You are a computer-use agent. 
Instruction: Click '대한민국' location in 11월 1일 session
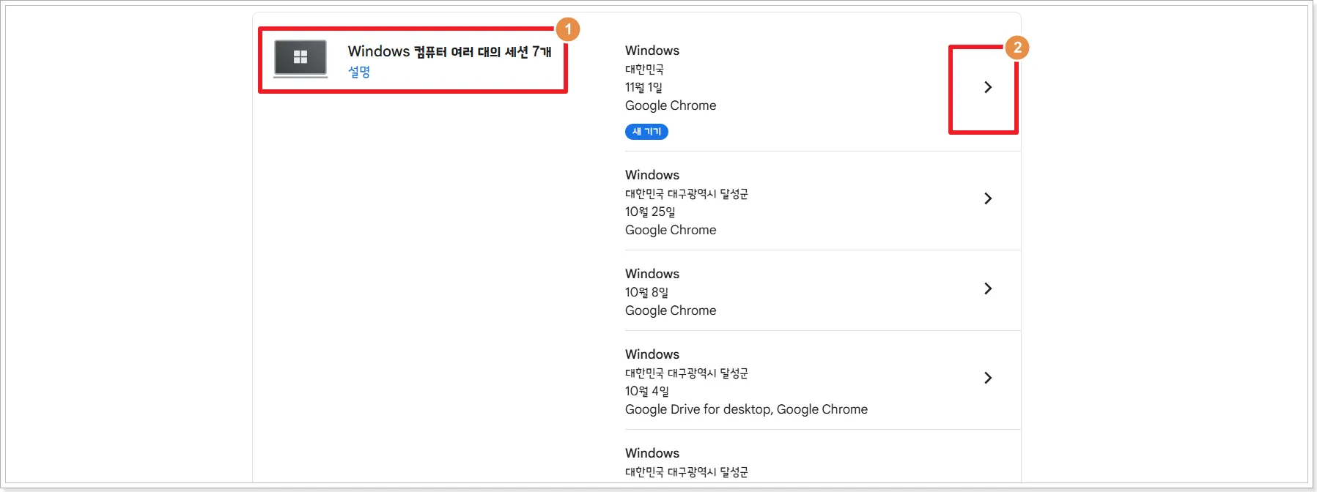pos(644,70)
